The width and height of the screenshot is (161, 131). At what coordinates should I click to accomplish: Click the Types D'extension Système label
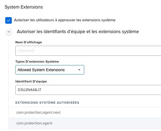pyautogui.click(x=37, y=62)
